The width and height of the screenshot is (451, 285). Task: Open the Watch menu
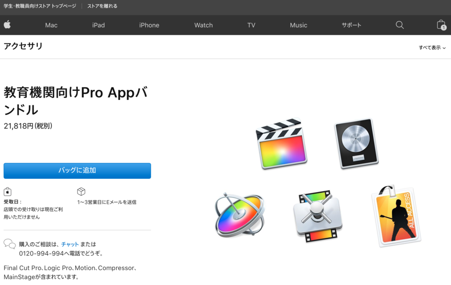(203, 25)
